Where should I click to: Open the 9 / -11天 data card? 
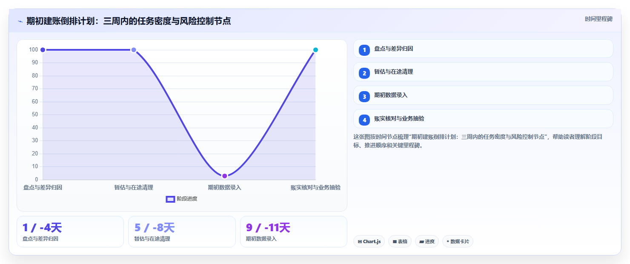[294, 232]
